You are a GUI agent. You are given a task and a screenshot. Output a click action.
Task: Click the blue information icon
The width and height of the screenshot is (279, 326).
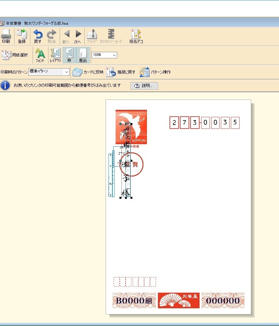[5, 85]
